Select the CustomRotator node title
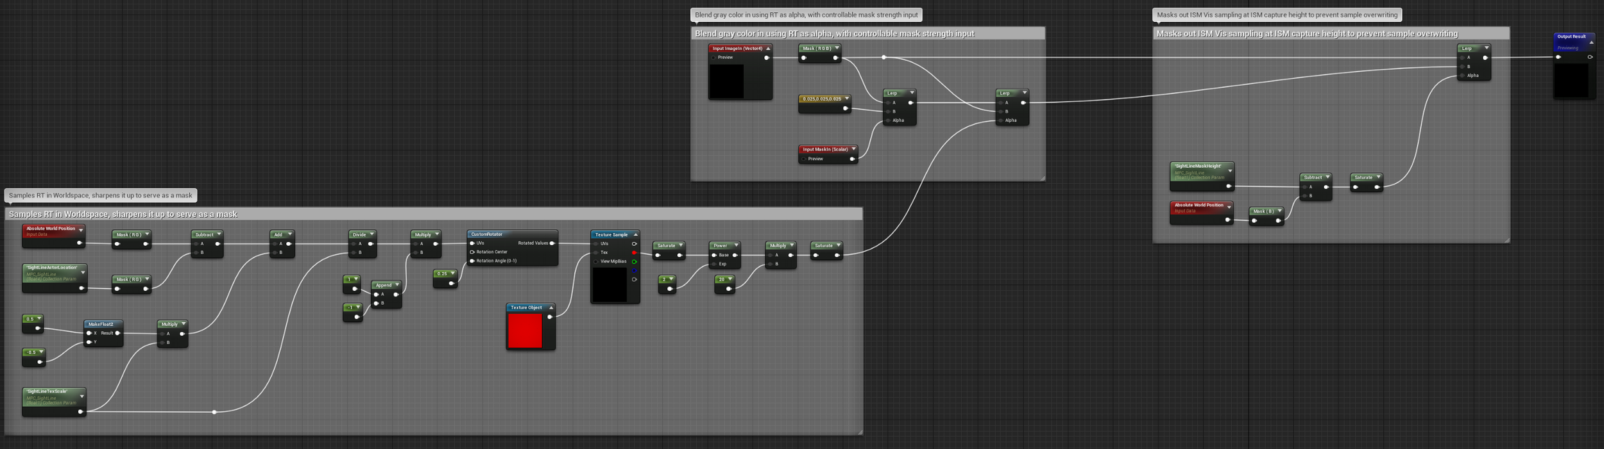 point(487,234)
